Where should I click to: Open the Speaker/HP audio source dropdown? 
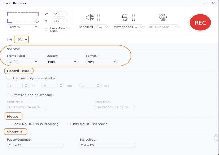click(93, 27)
